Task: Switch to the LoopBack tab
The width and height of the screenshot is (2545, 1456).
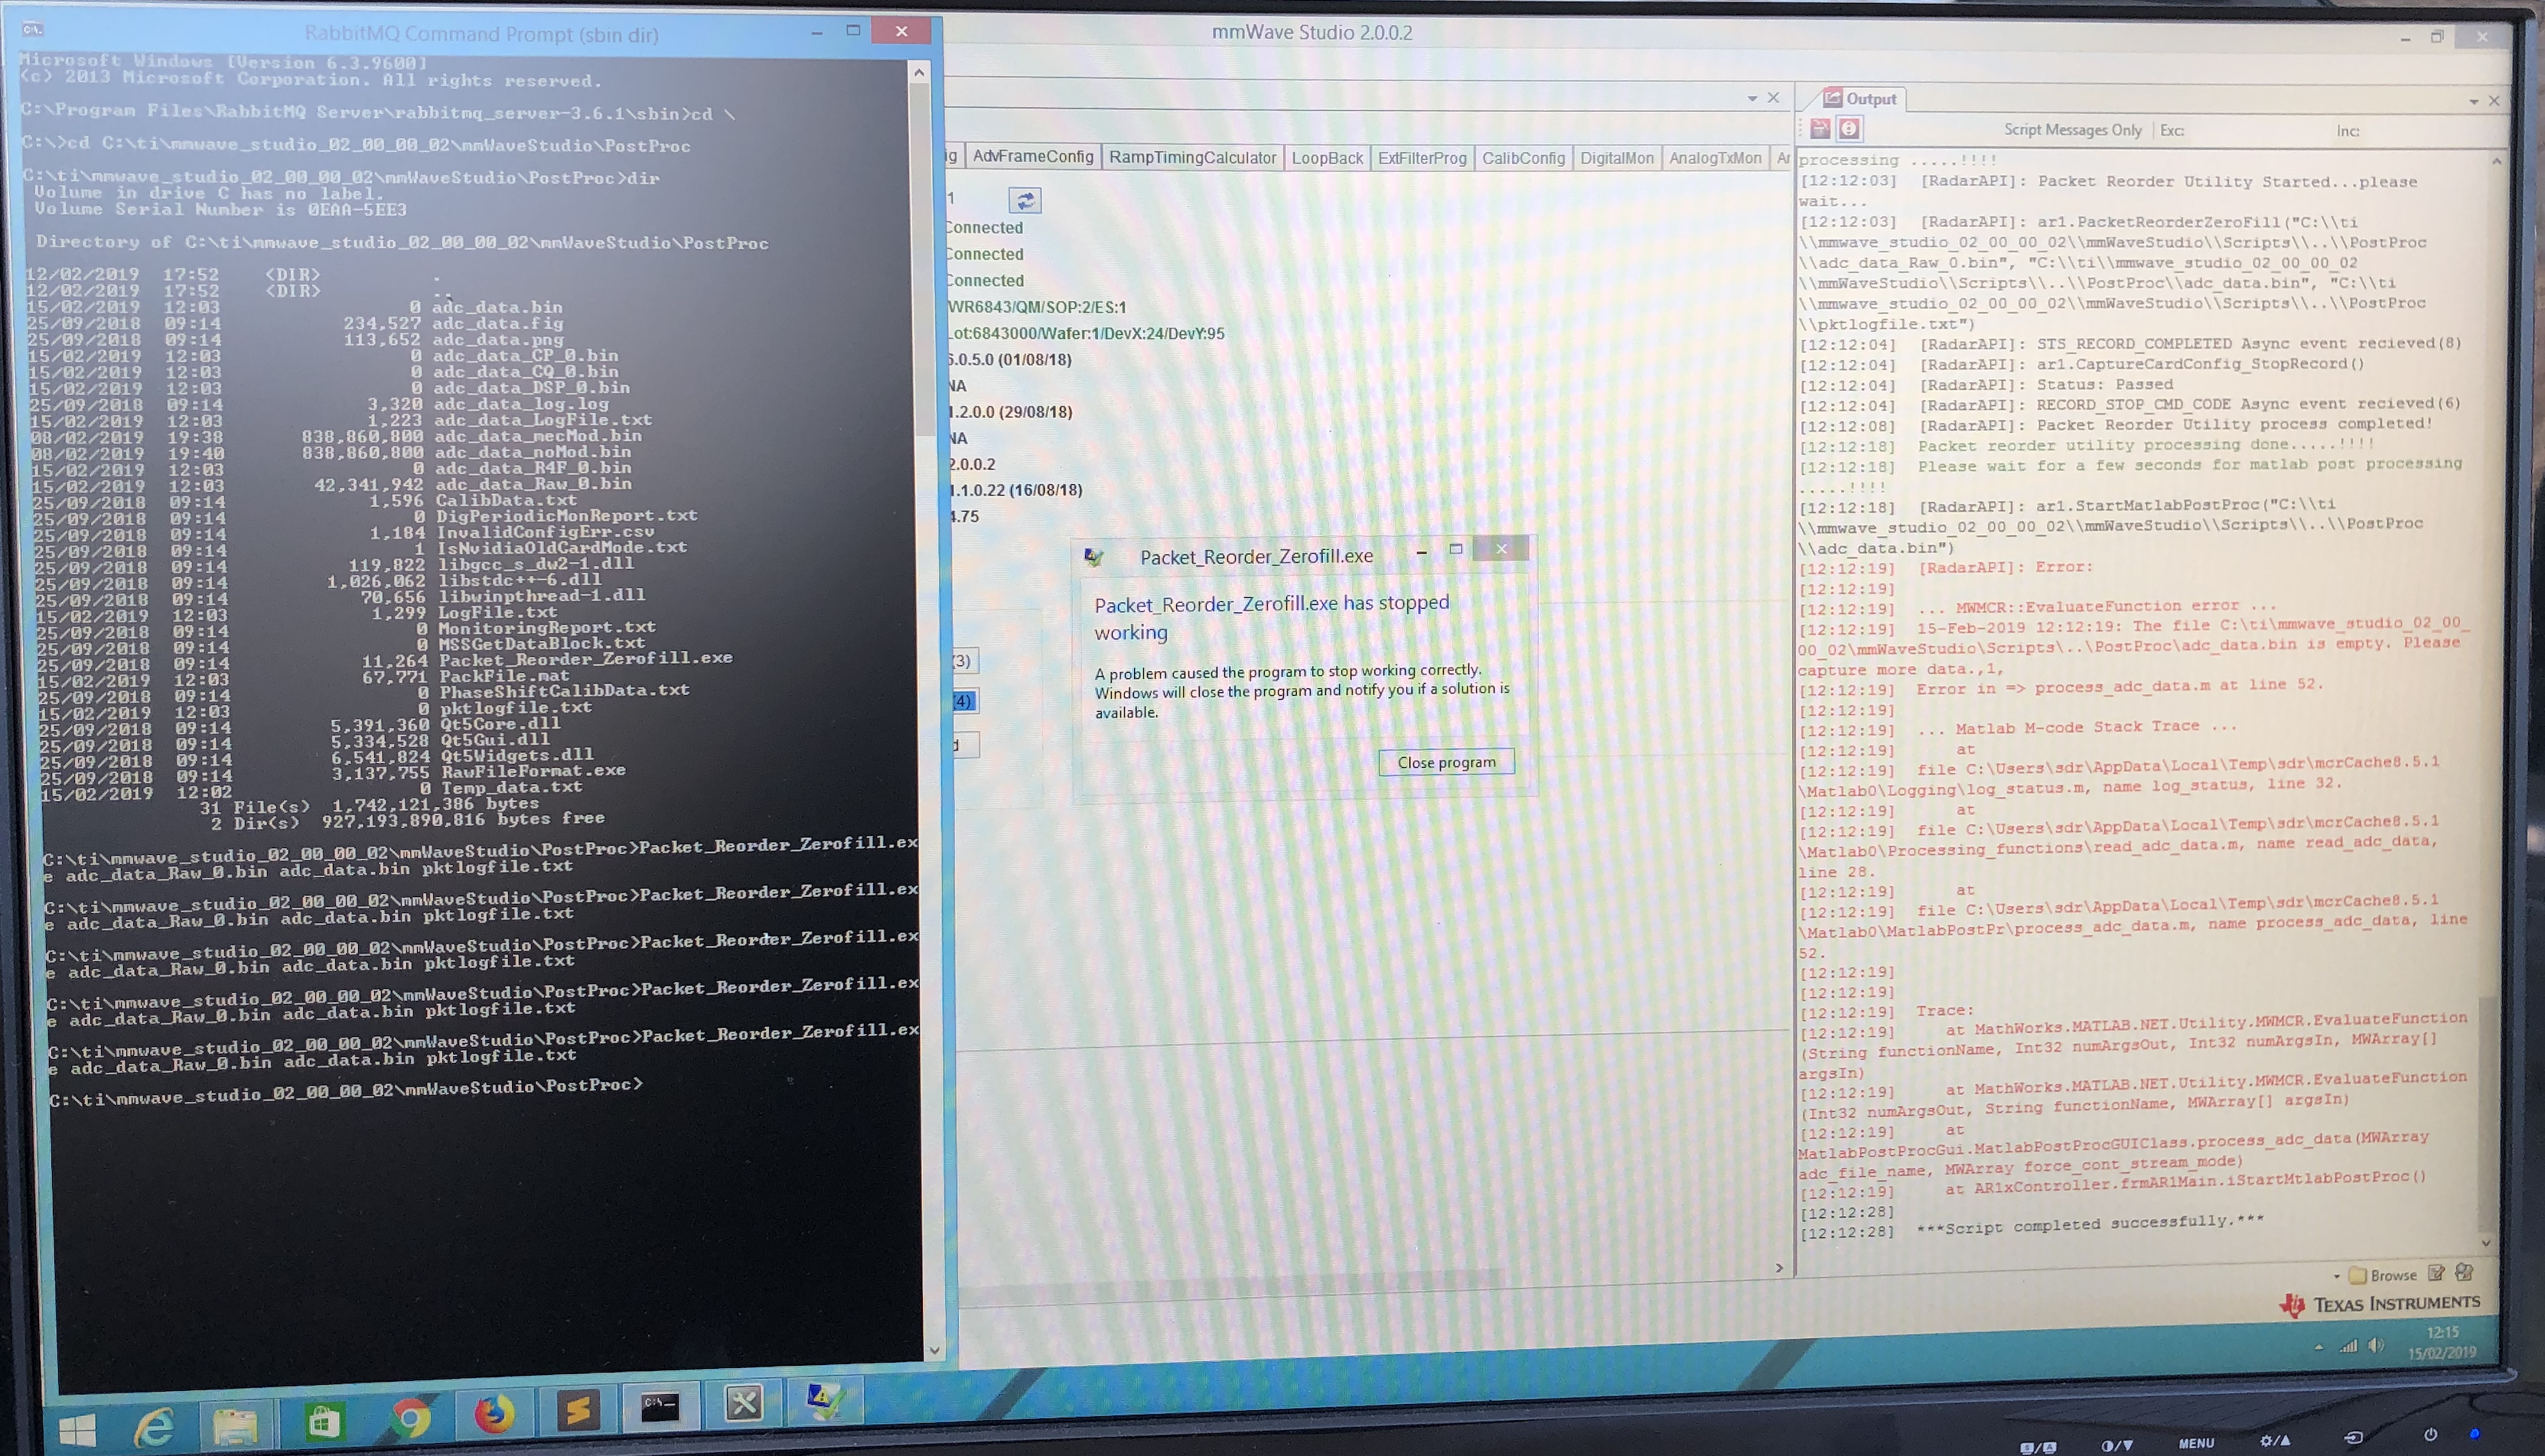Action: click(1327, 158)
